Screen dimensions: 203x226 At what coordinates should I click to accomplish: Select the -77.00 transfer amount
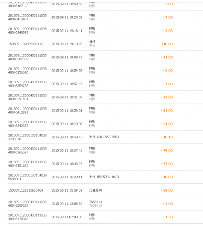[167, 164]
